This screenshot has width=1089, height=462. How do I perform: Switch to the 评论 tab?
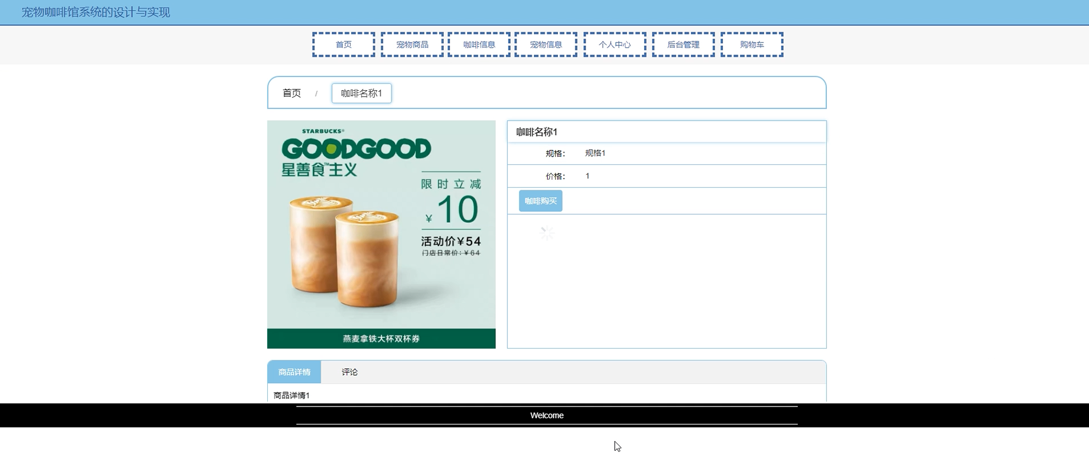pos(350,372)
